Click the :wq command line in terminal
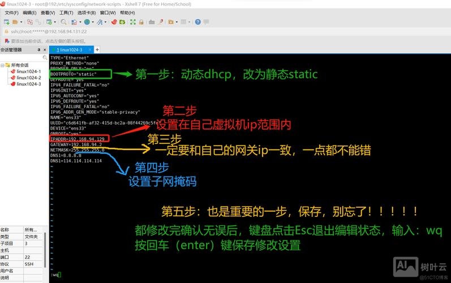This screenshot has width=451, height=283. point(56,275)
